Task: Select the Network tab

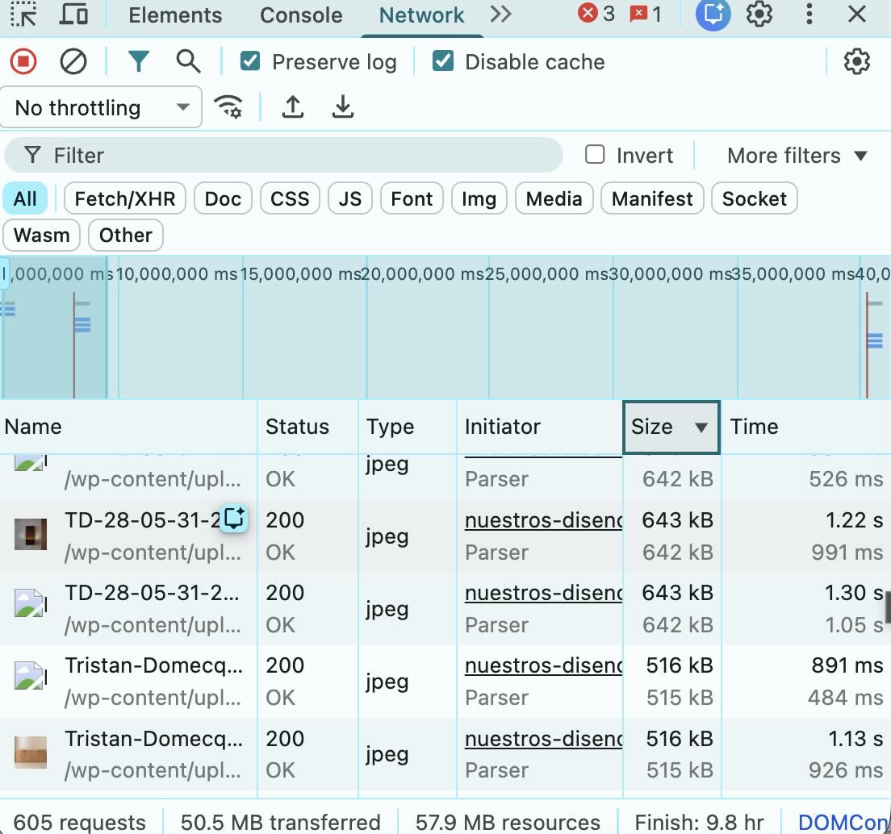Action: pos(421,15)
